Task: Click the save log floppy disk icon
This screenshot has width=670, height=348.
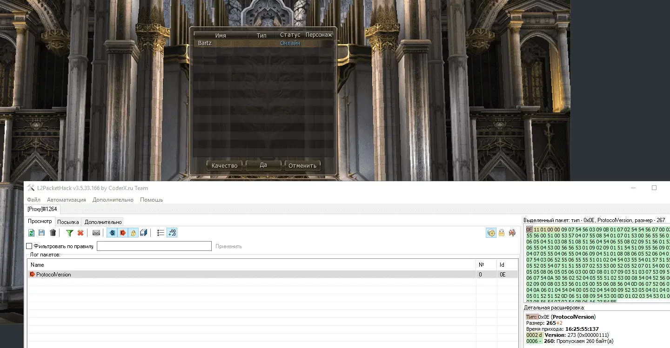Action: coord(42,233)
